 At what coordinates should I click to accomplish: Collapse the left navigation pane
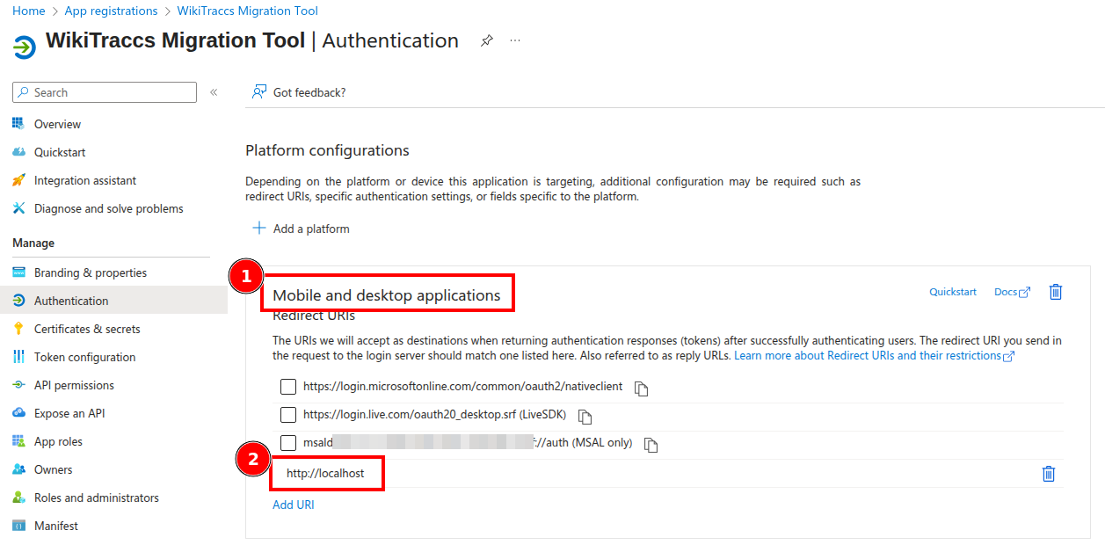point(214,92)
